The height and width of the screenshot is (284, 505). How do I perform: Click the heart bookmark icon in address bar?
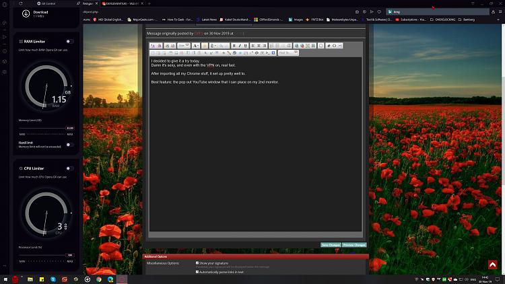coord(379,11)
